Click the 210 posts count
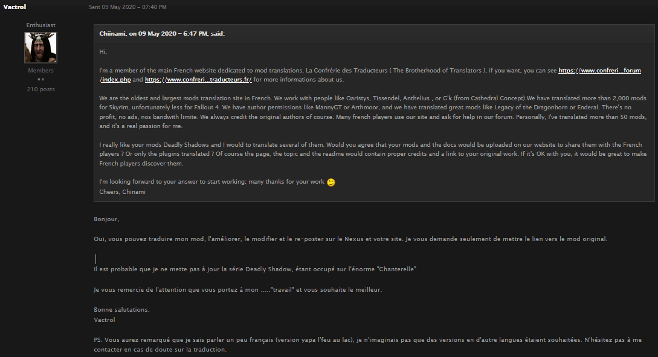 pyautogui.click(x=40, y=89)
